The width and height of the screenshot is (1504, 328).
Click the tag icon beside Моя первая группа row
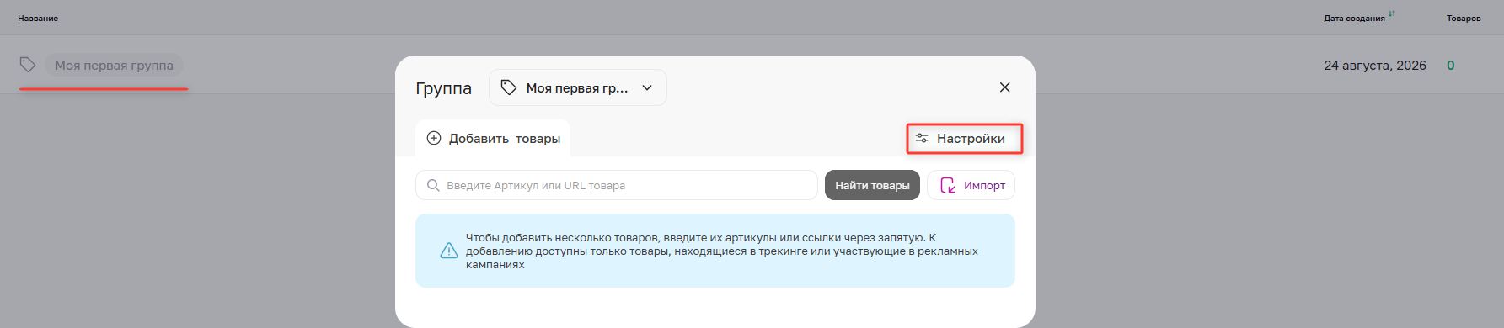(x=28, y=65)
